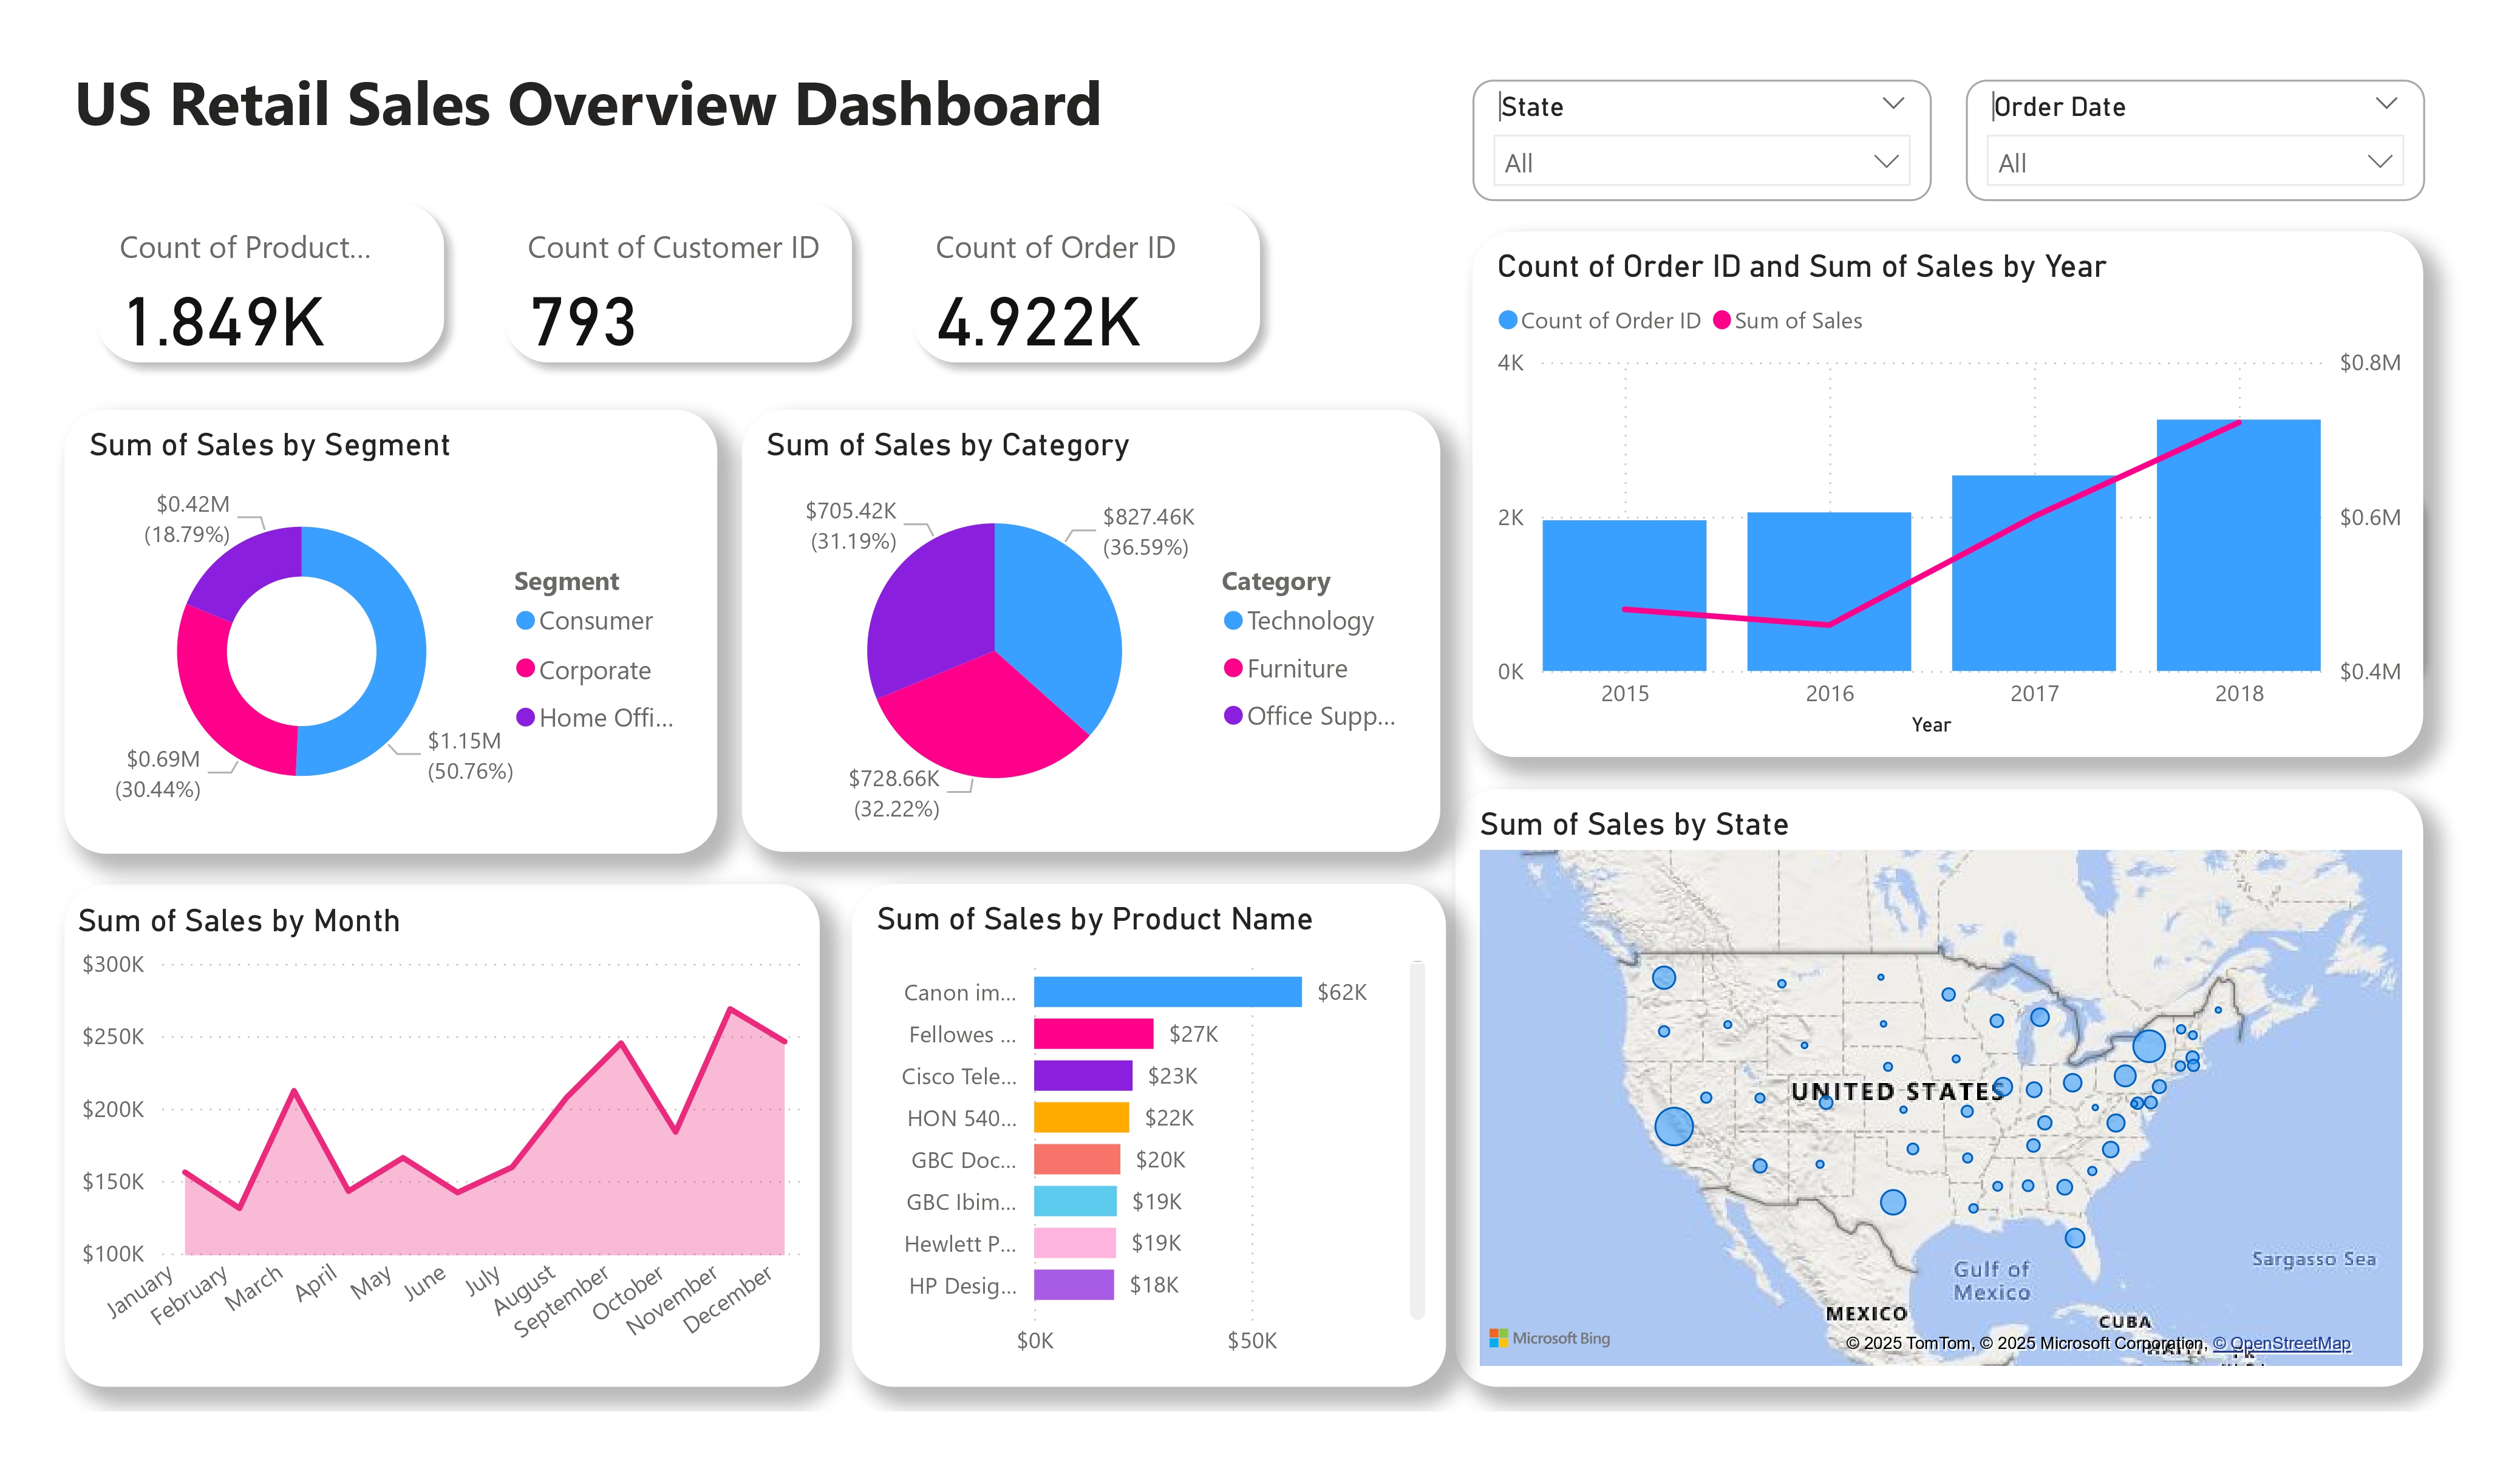Click the Count of Order ID card

(x=1086, y=285)
